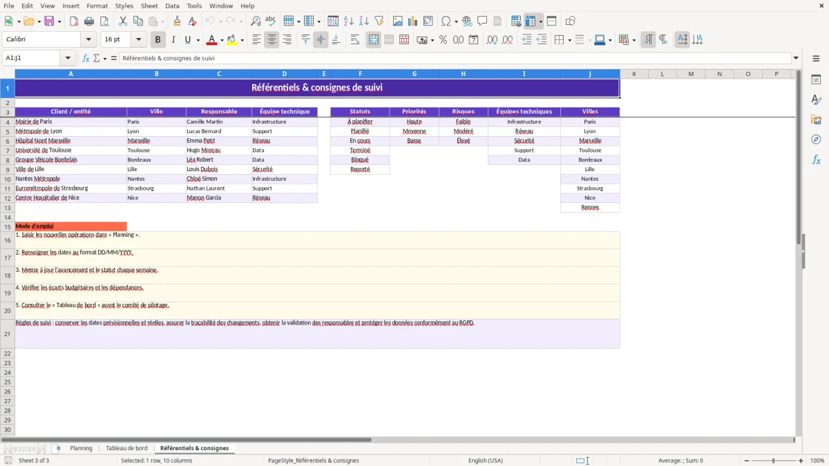
Task: Run the Spelling check icon
Action: pos(271,21)
